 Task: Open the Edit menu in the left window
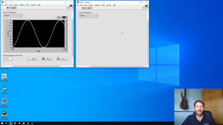tap(6, 5)
